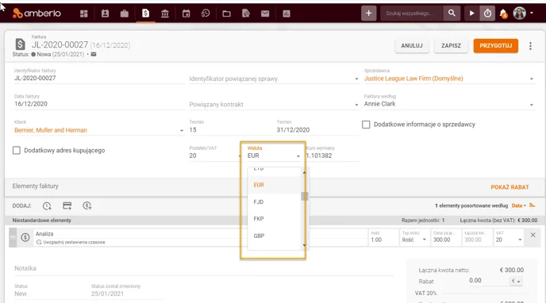Click the envelope icon next to status
This screenshot has height=303, width=546.
94,54
